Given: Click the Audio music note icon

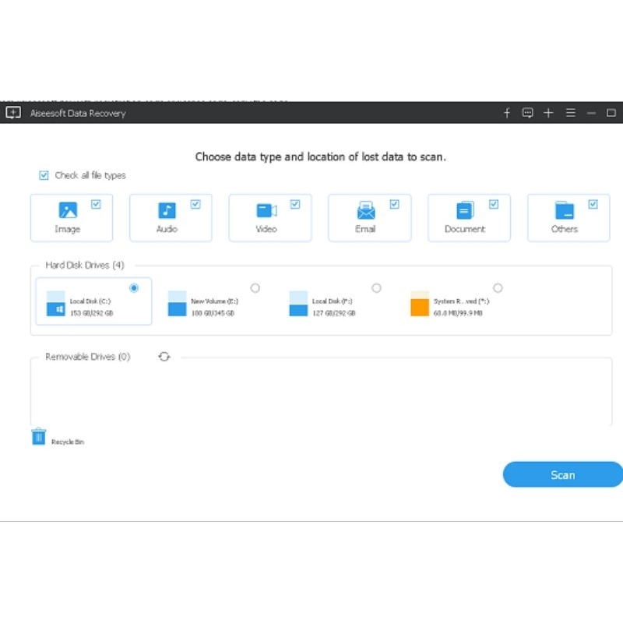Looking at the screenshot, I should click(167, 210).
